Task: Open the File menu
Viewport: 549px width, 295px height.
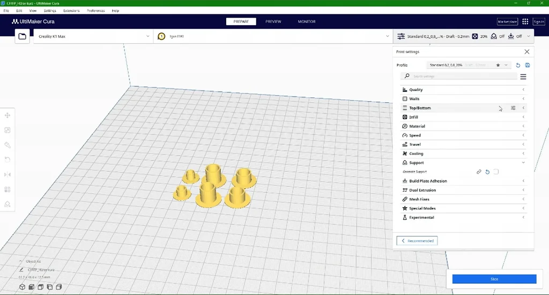Action: [6, 11]
